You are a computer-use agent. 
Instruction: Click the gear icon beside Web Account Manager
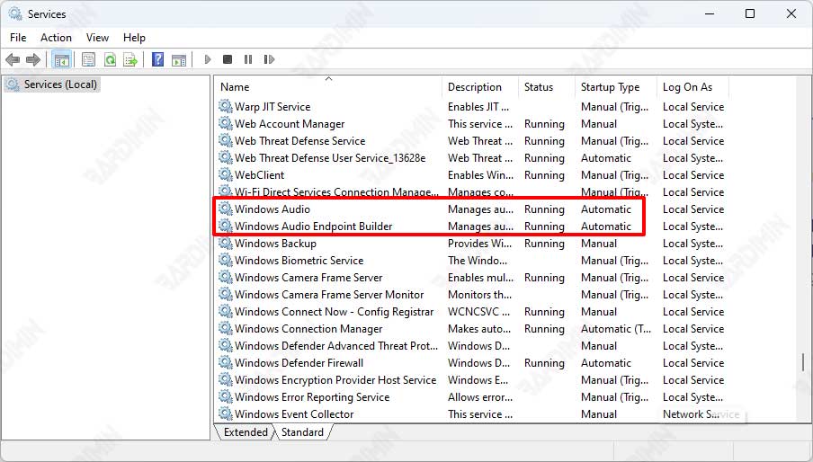point(226,123)
